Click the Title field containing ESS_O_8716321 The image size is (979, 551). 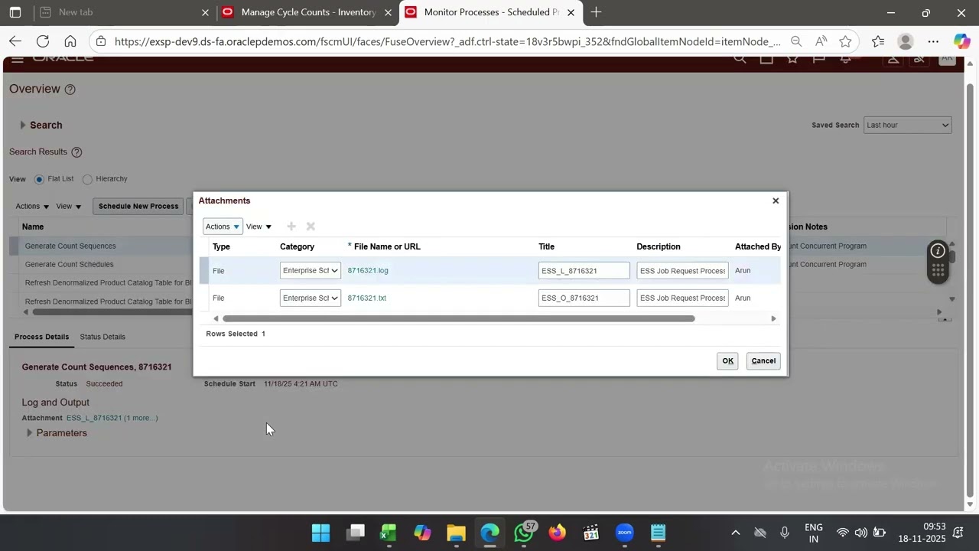click(x=584, y=298)
